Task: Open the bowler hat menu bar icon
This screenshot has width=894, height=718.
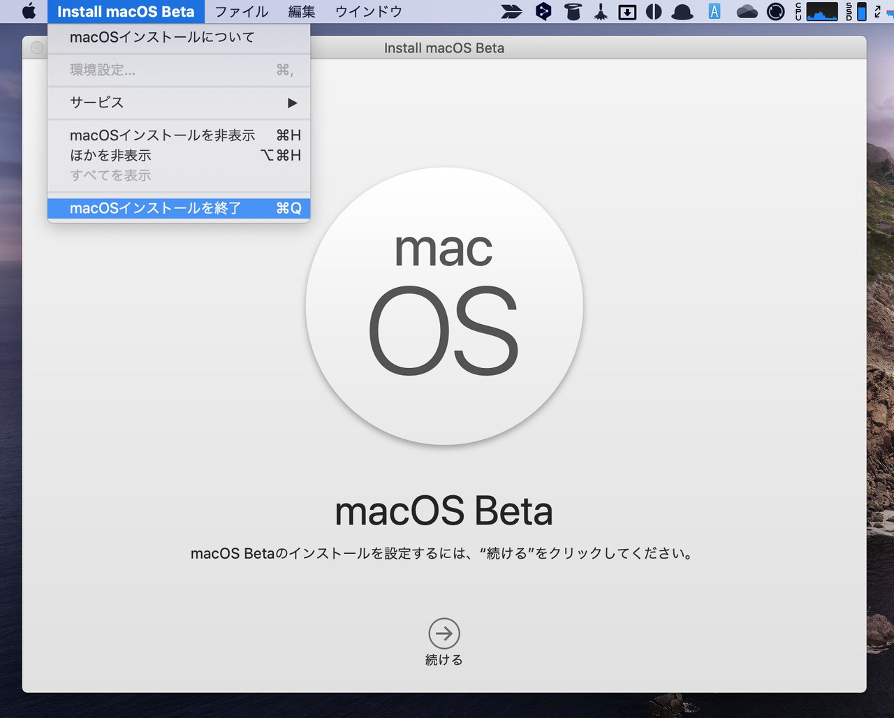Action: coord(682,11)
